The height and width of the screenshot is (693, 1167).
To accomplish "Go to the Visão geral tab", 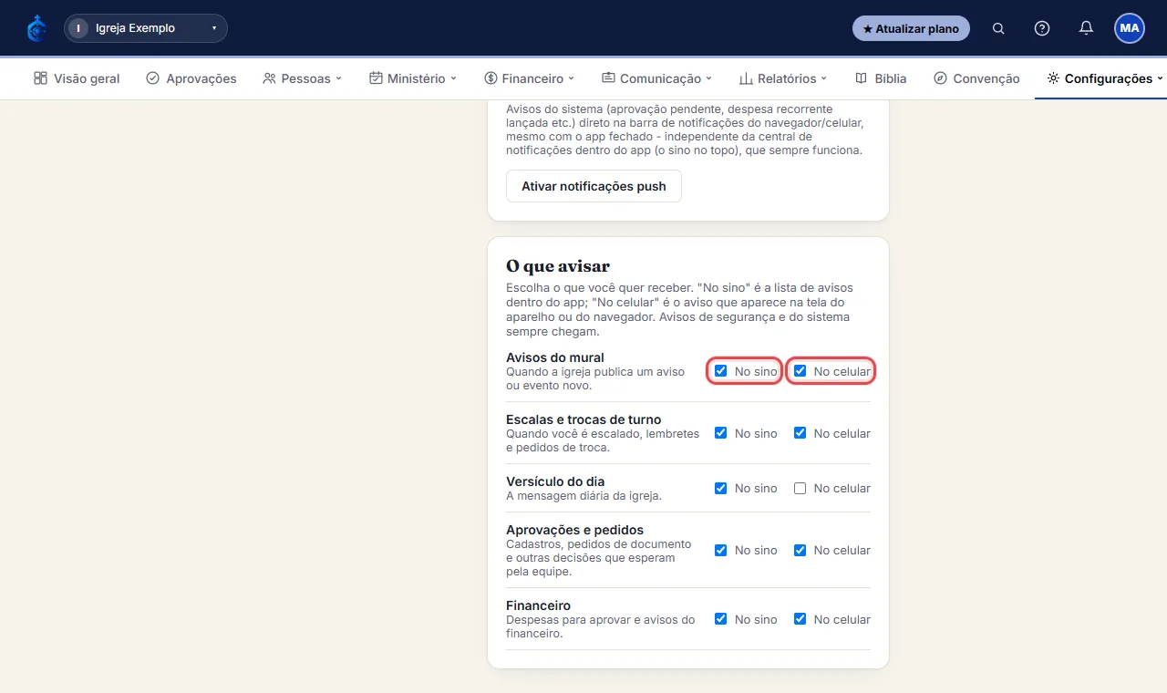I will coord(77,78).
